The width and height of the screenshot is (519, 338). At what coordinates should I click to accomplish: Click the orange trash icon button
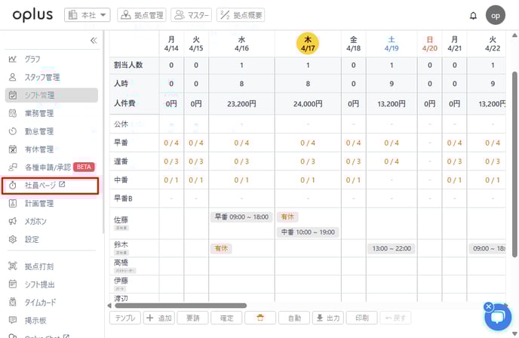[260, 318]
